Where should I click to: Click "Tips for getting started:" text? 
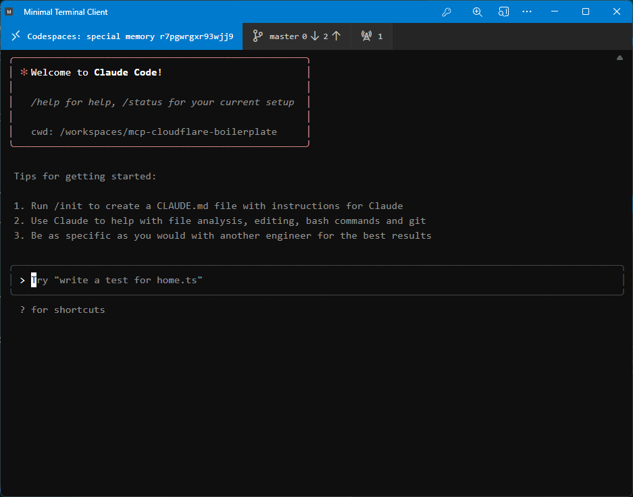click(x=84, y=176)
